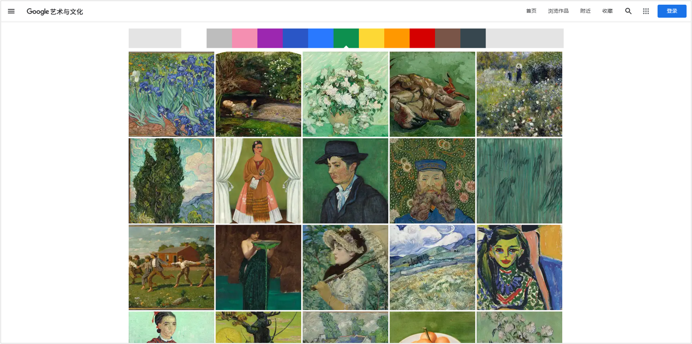Open the Ophelia floating in stream painting
This screenshot has width=692, height=344.
[x=258, y=94]
